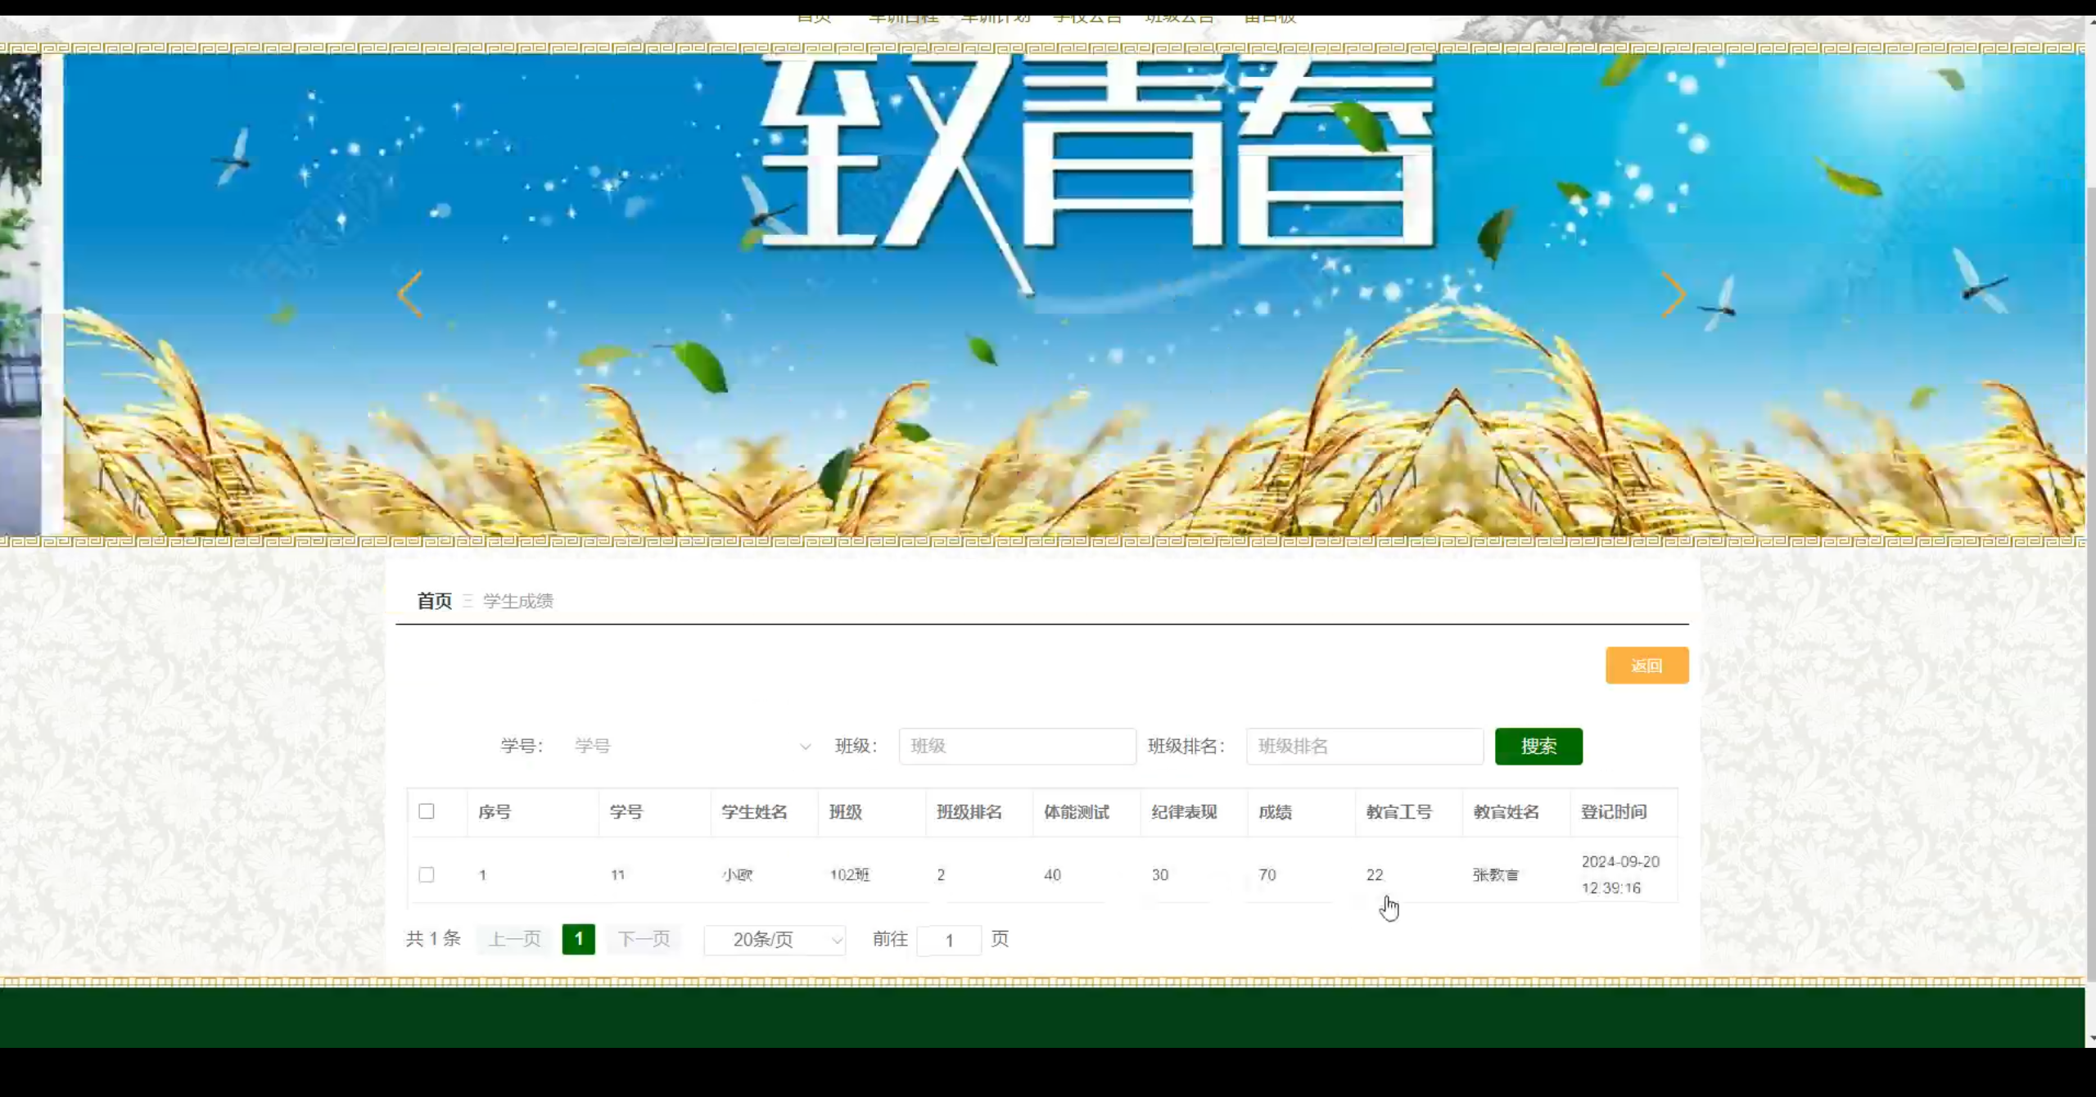
Task: Click the 学生成绩 breadcrumb item
Action: click(517, 601)
